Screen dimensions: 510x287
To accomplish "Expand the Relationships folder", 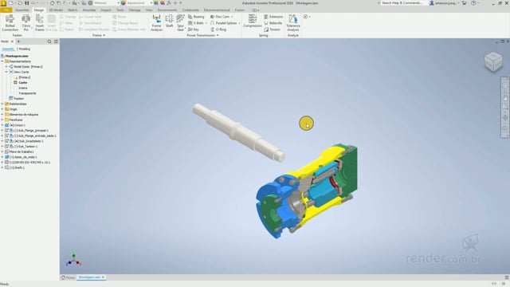I will pos(2,104).
